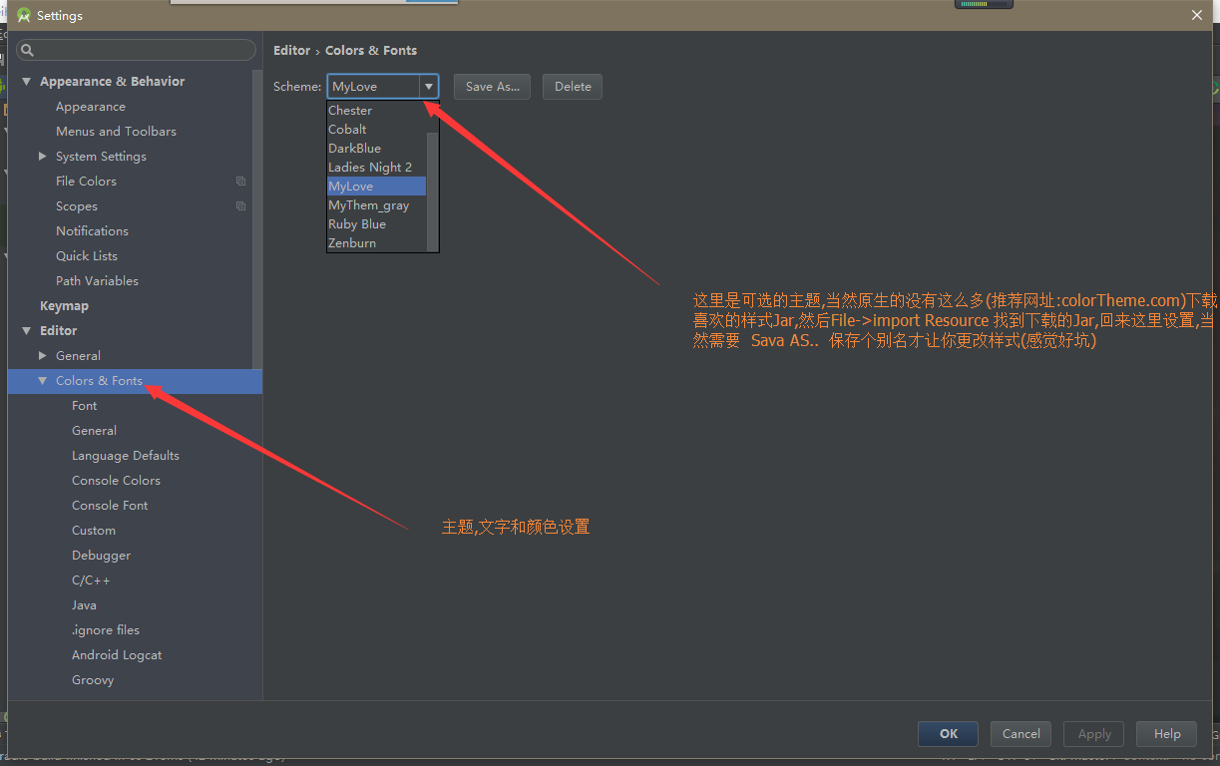The image size is (1220, 766).
Task: Open Quick Lists settings
Action: 87,256
